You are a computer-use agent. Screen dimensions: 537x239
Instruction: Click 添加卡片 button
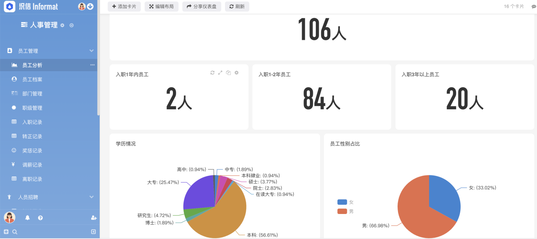click(124, 6)
